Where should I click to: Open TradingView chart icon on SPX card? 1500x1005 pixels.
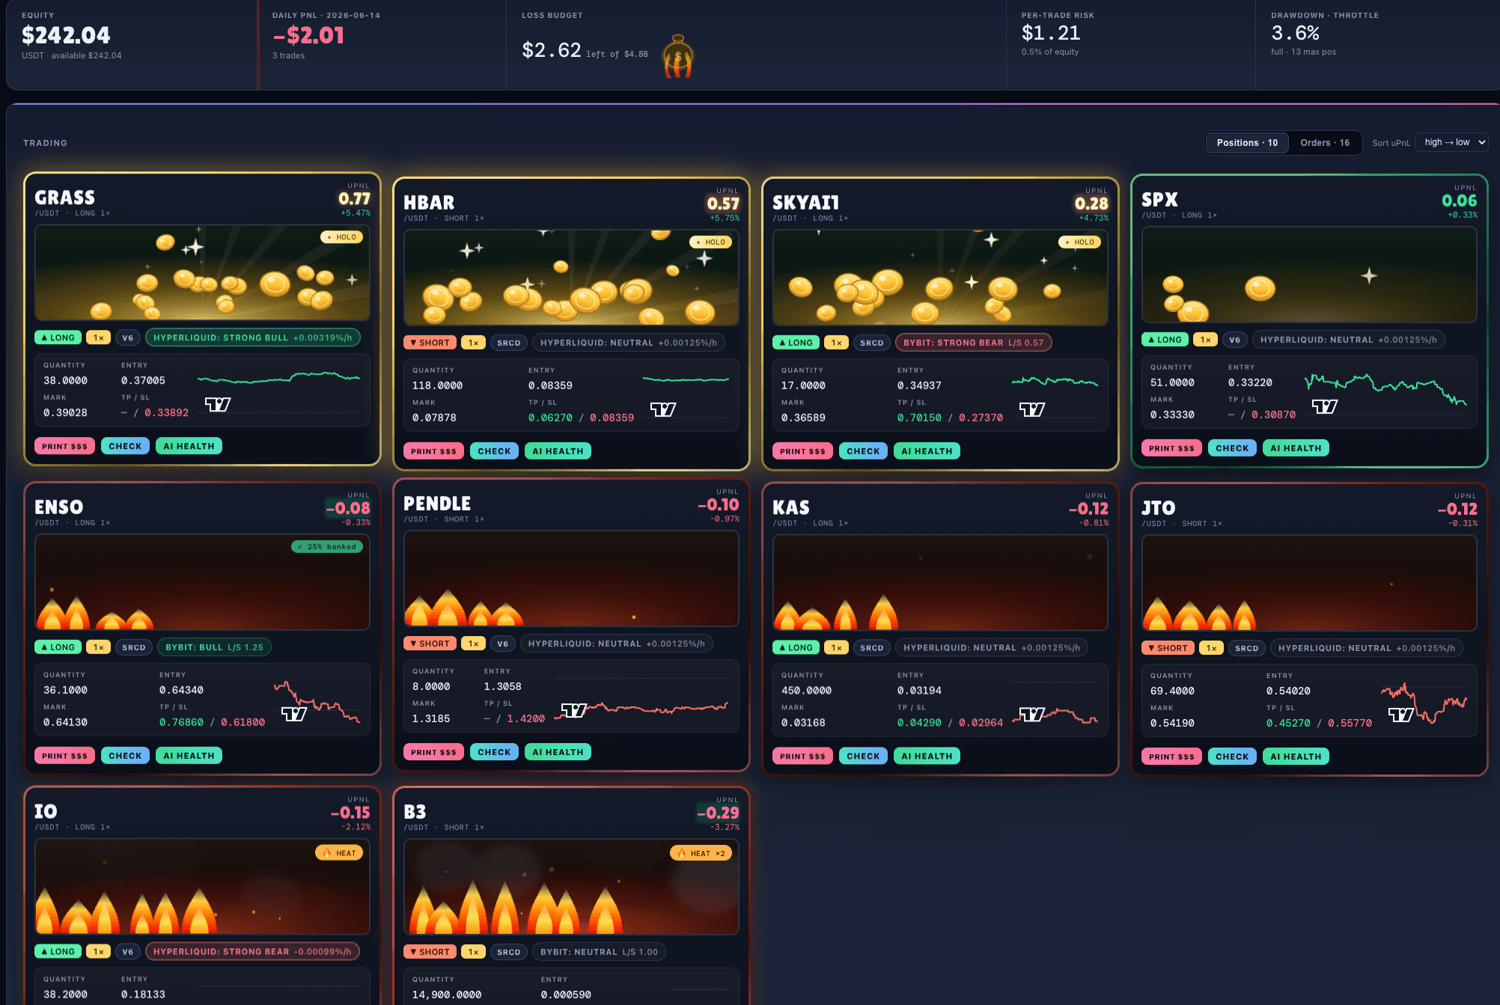(x=1325, y=406)
